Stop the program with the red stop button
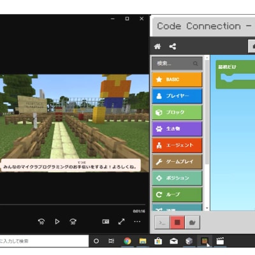This screenshot has height=255, width=255. pyautogui.click(x=177, y=222)
